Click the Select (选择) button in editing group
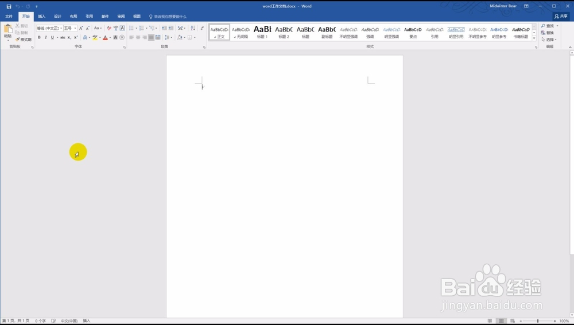Image resolution: width=574 pixels, height=325 pixels. point(549,40)
